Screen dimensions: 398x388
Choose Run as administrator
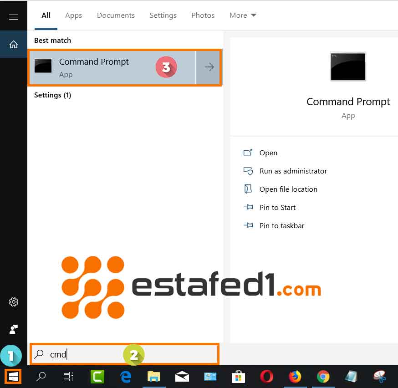point(293,171)
